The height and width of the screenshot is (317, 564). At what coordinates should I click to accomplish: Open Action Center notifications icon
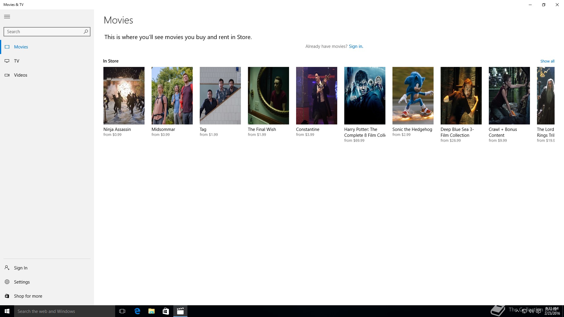[538, 311]
